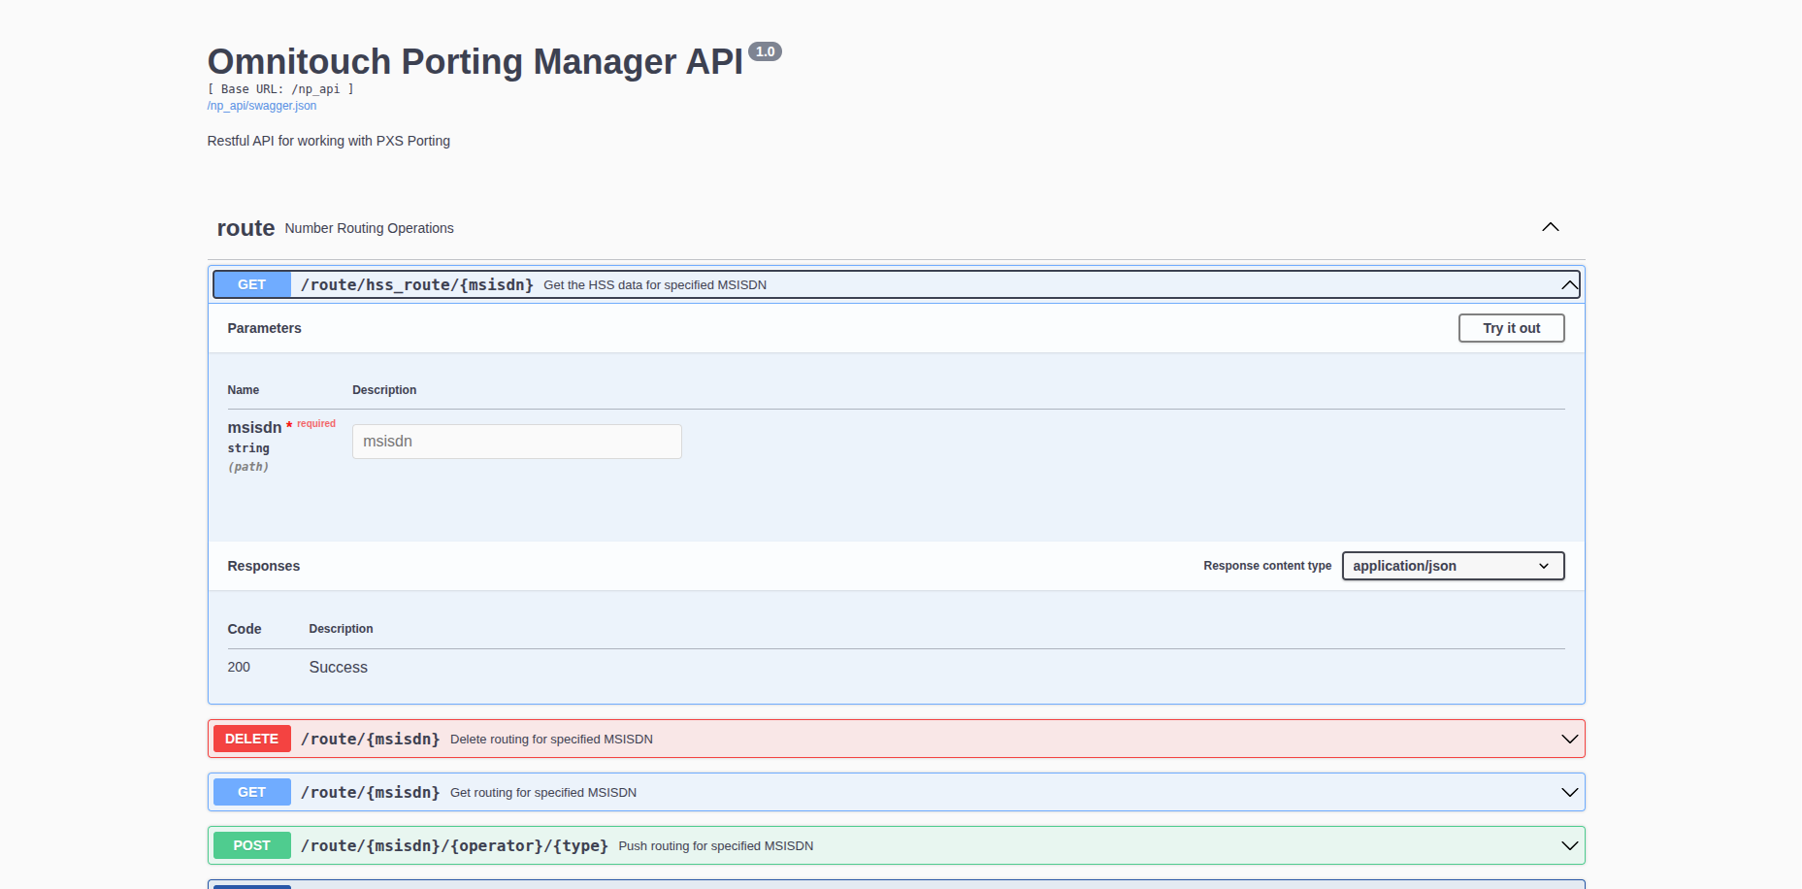Click the route section heading
Image resolution: width=1802 pixels, height=889 pixels.
tap(246, 228)
